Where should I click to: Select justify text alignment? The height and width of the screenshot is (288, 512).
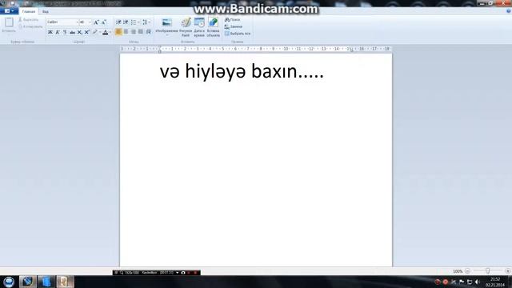click(x=141, y=32)
